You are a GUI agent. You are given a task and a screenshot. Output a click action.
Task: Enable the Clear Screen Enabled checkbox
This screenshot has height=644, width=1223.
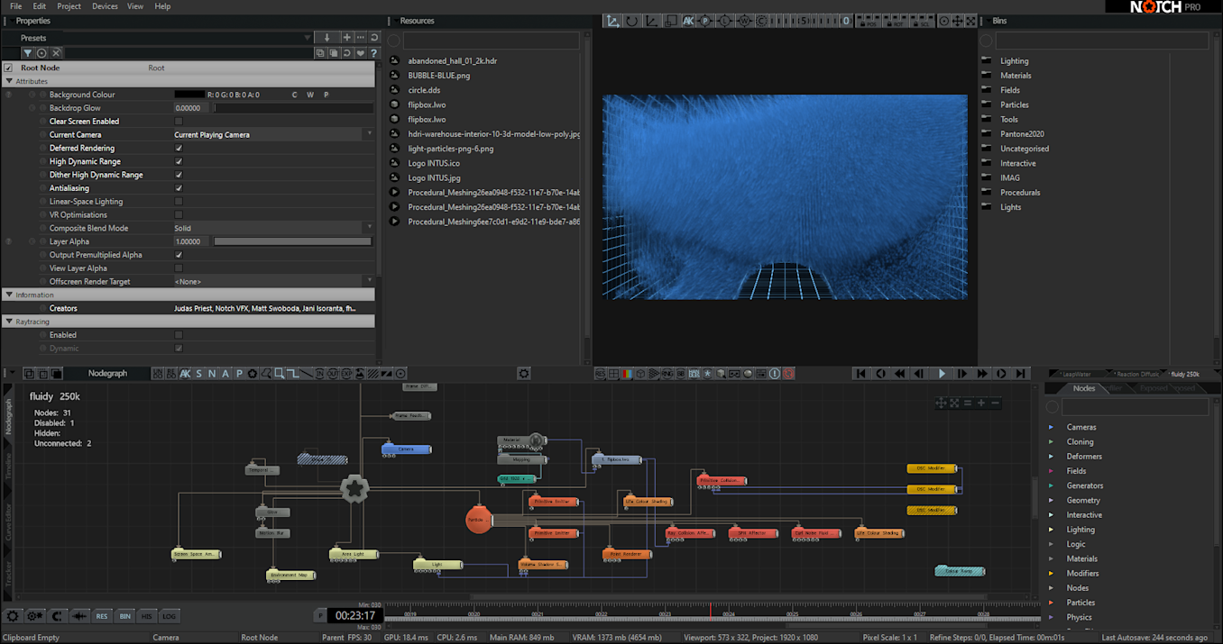[x=179, y=122]
